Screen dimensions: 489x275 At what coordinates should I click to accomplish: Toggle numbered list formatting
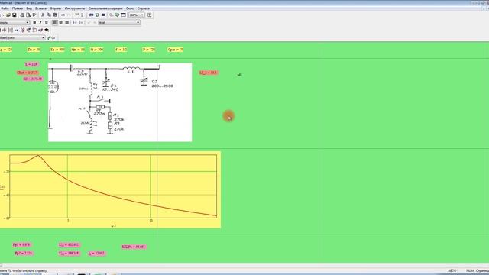pyautogui.click(x=81, y=22)
